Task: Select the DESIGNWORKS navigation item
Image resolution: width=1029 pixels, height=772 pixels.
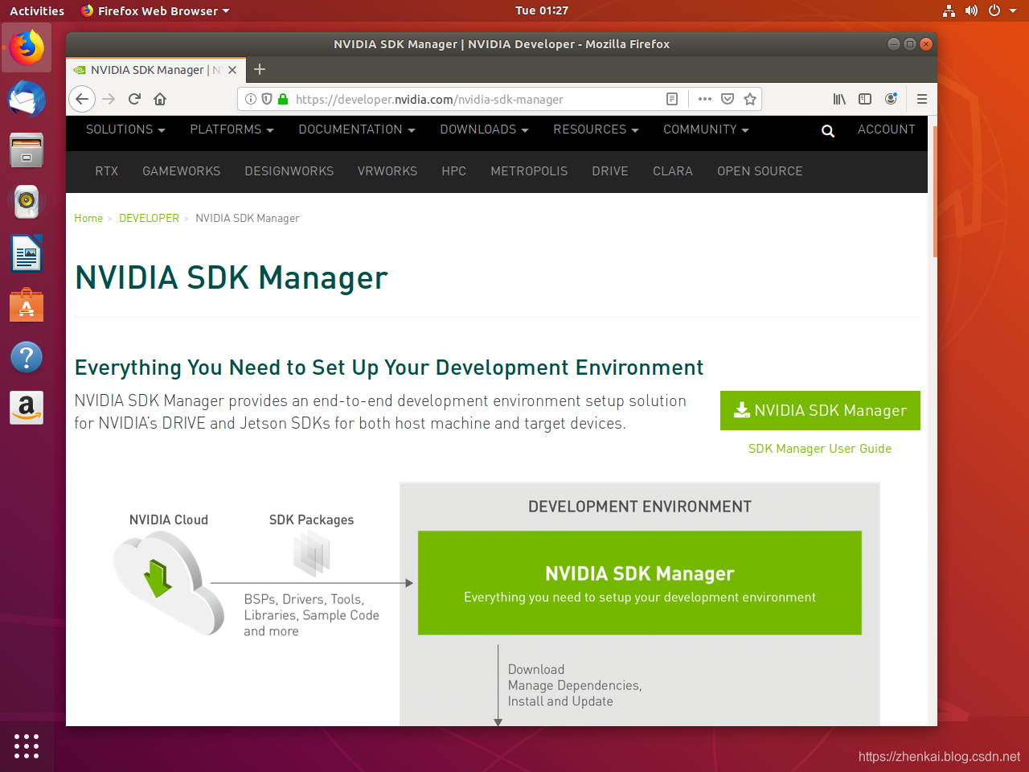Action: click(x=289, y=171)
